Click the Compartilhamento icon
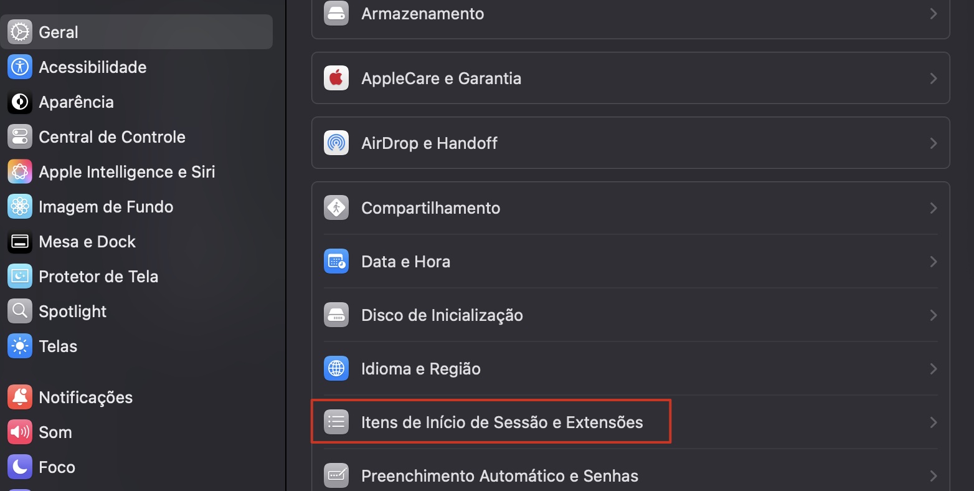This screenshot has width=974, height=491. pos(336,207)
